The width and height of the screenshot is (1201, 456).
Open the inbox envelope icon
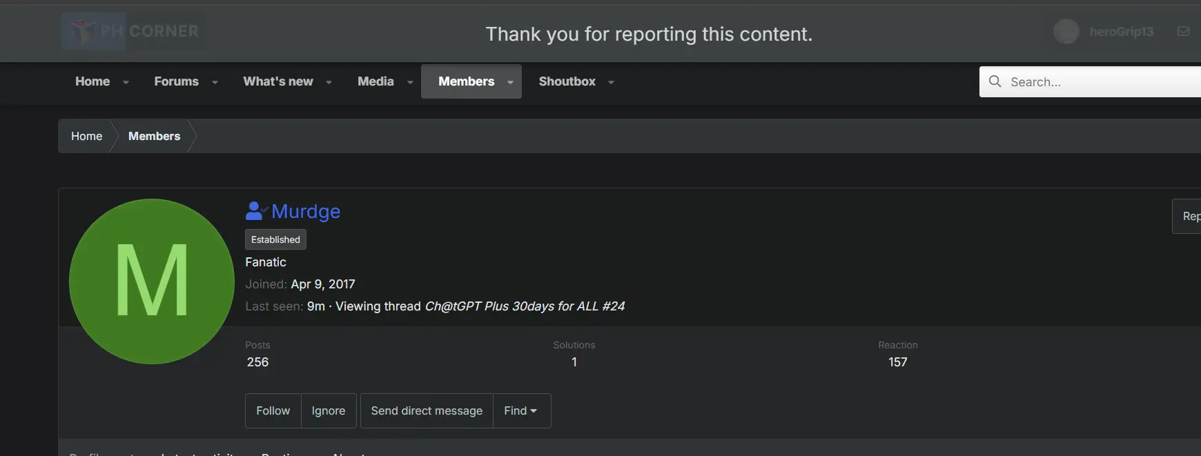click(1183, 31)
